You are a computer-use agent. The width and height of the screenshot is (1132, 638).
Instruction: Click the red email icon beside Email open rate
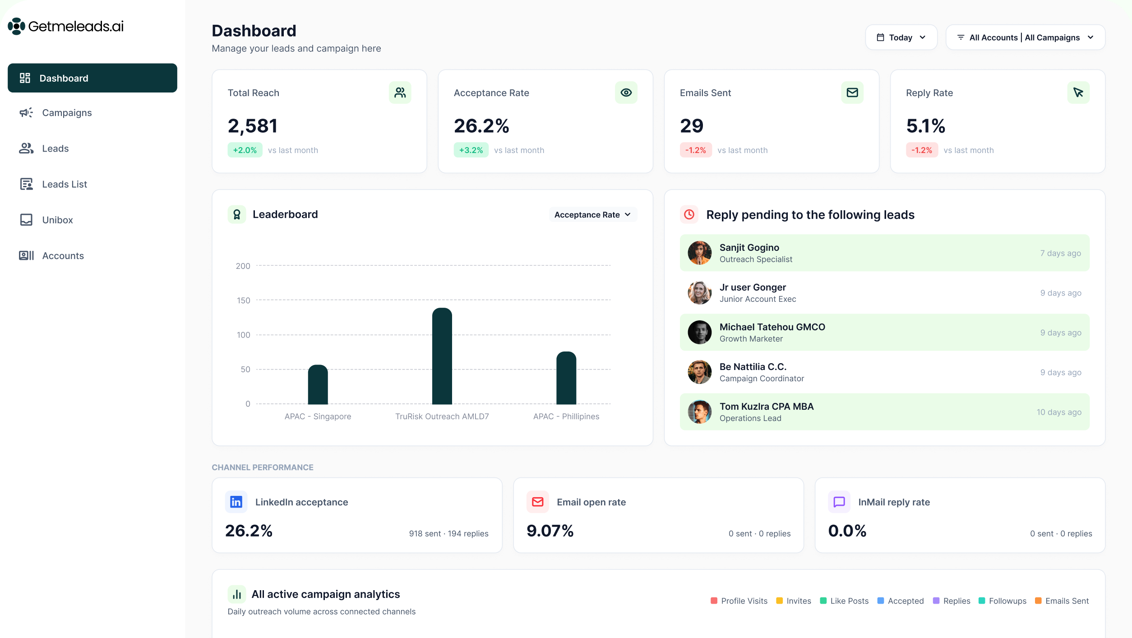[537, 502]
